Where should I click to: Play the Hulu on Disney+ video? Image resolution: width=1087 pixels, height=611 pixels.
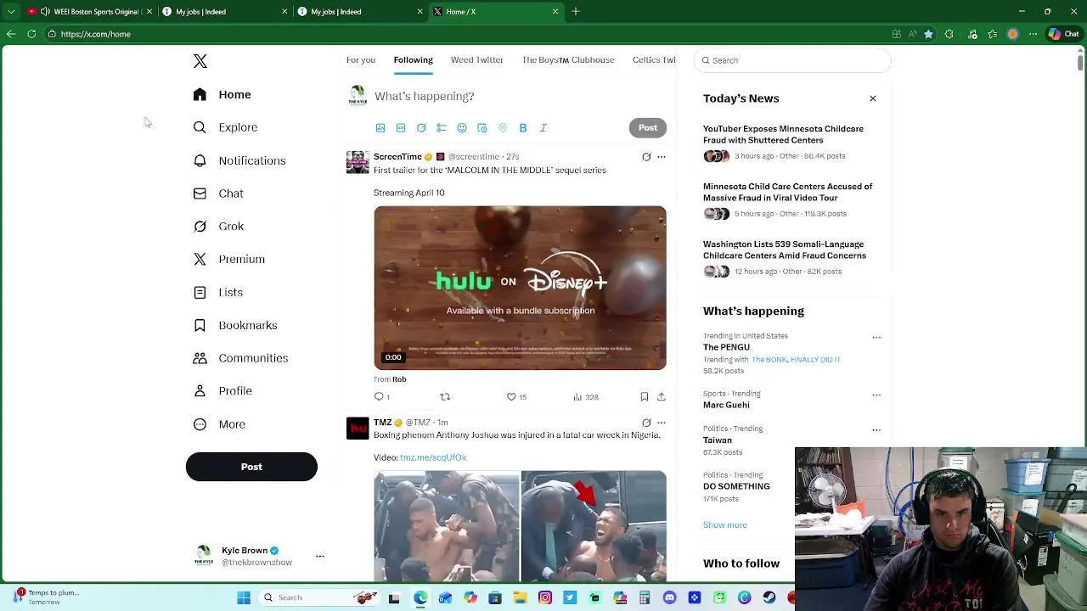pyautogui.click(x=521, y=288)
